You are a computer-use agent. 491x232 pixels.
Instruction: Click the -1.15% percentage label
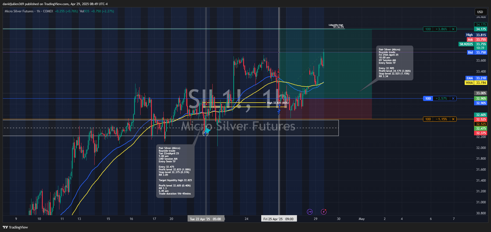pos(442,119)
